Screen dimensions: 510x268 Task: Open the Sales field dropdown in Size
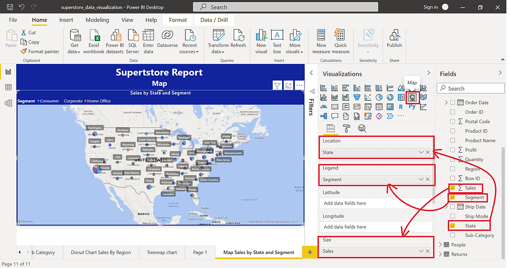tap(421, 251)
